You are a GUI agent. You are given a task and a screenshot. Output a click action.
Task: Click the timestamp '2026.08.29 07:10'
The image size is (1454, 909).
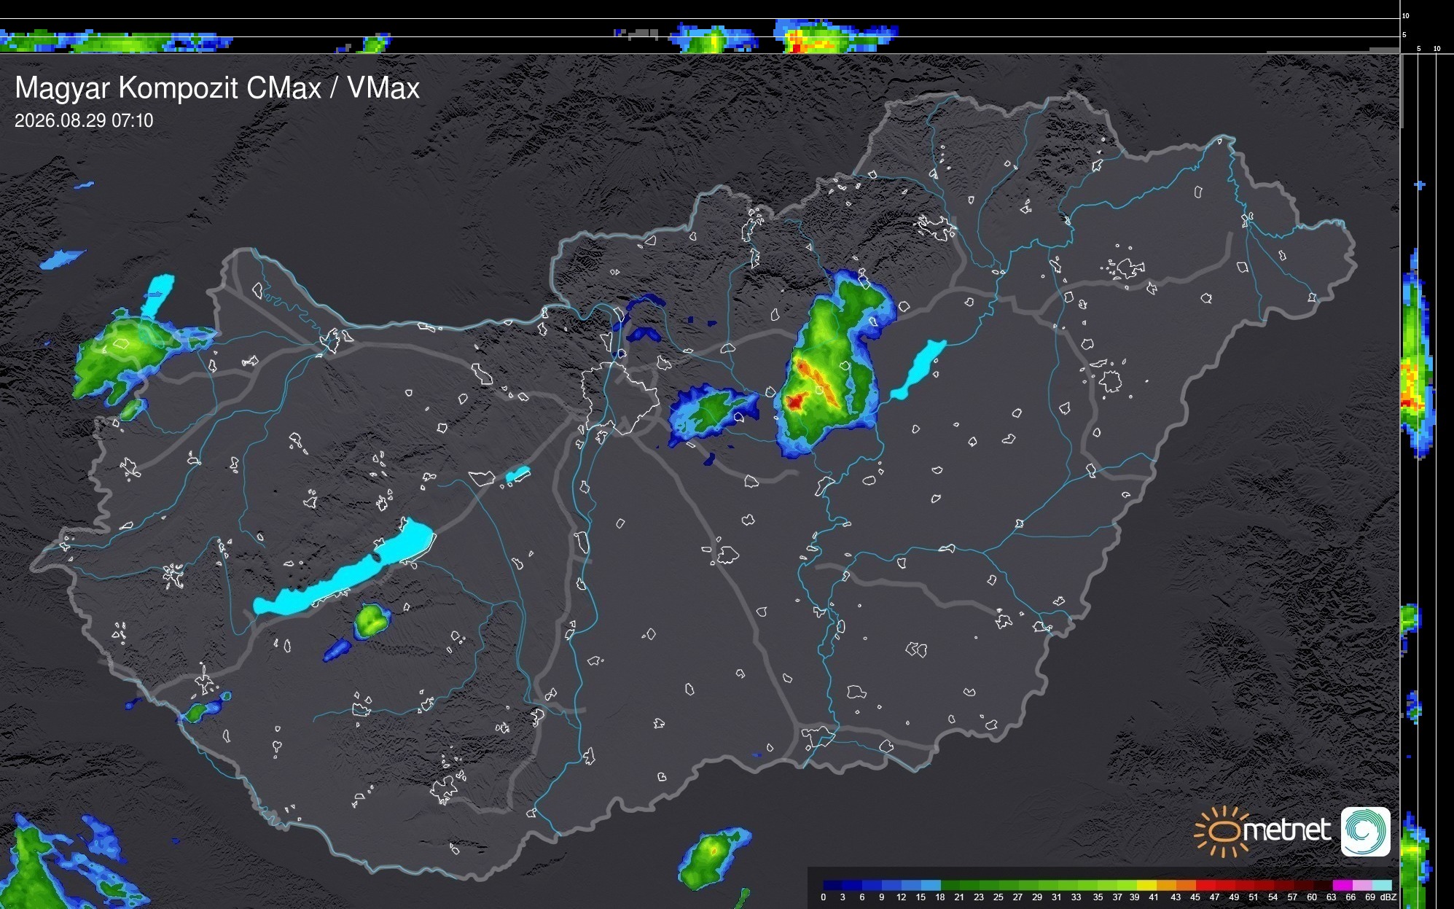point(84,121)
